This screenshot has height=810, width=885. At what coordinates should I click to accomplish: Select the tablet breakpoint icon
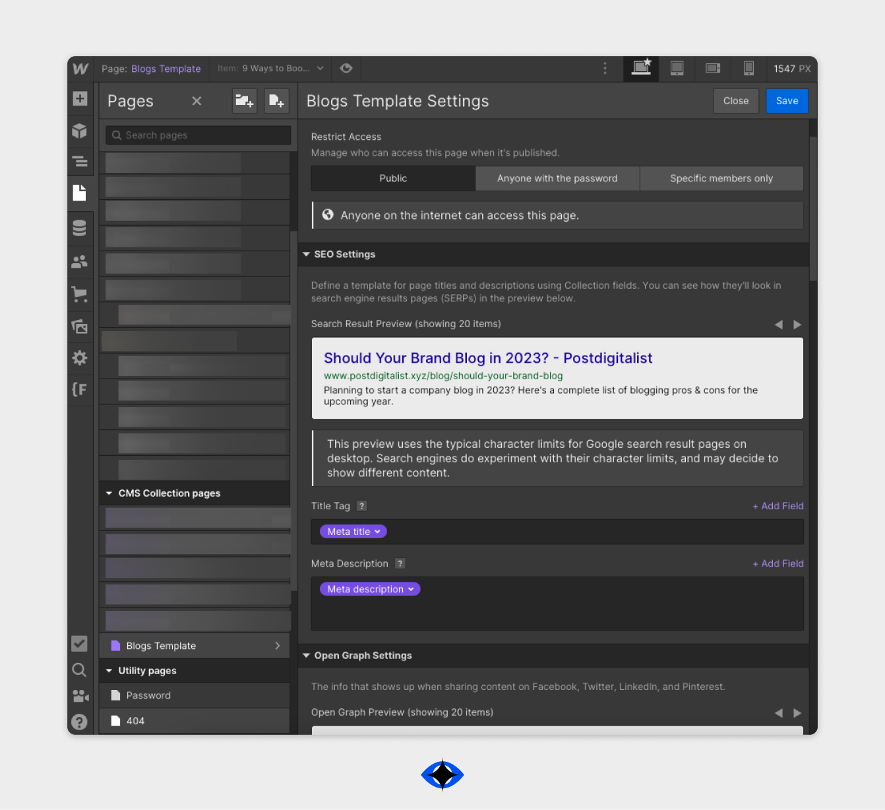click(x=677, y=68)
